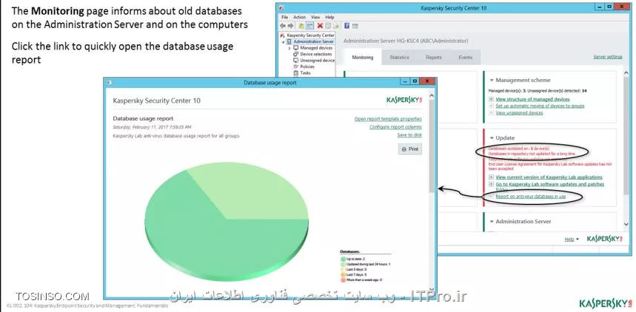
Task: Open the View menu
Action: pos(315,18)
